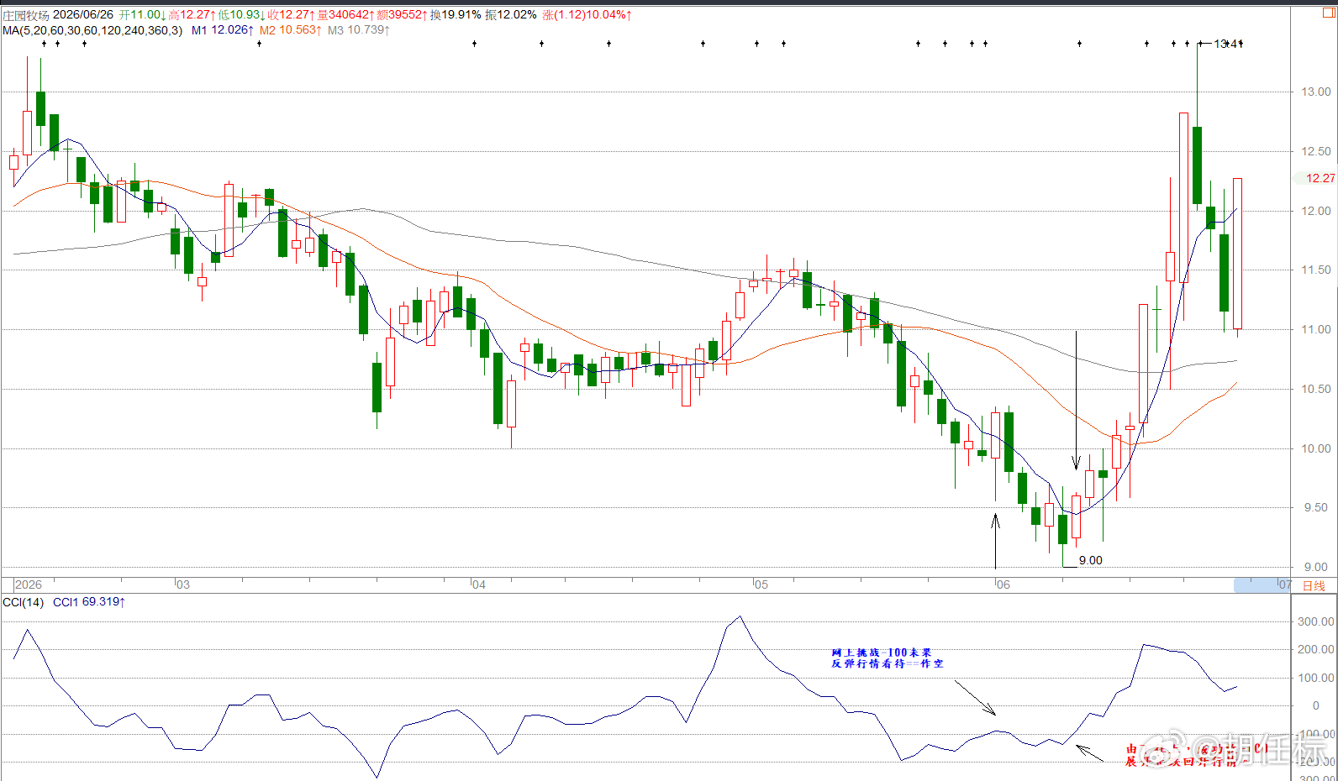
Task: Click the 11.00 price axis label
Action: pos(1316,329)
